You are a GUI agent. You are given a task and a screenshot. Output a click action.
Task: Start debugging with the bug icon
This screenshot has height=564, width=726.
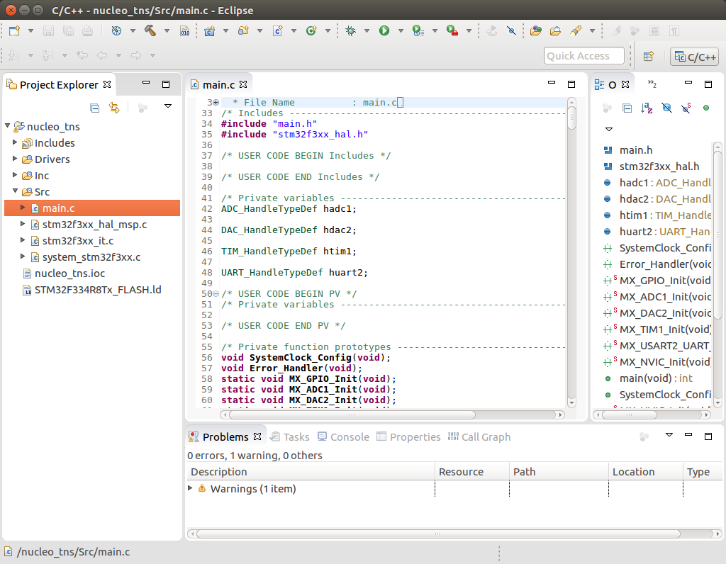[350, 30]
